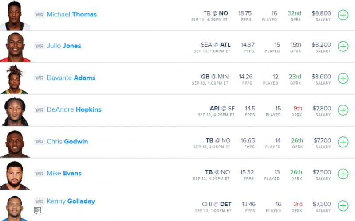Image resolution: width=355 pixels, height=221 pixels.
Task: Add Kenny Golladay using plus icon
Action: (343, 206)
